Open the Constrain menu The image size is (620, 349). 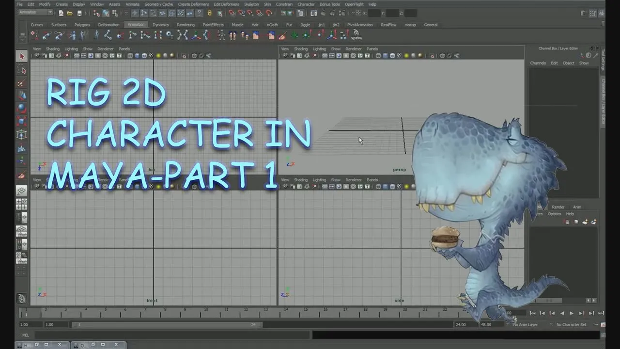click(x=284, y=4)
